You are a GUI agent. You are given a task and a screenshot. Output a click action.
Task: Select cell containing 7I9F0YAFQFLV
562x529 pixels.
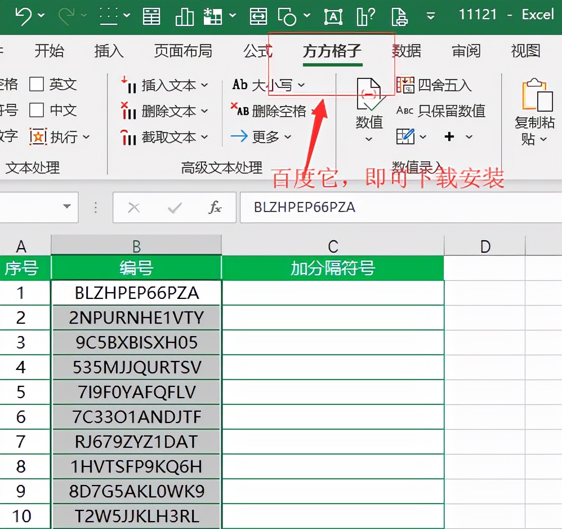[136, 392]
